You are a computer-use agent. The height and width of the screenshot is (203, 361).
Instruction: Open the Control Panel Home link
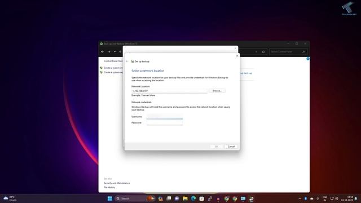pos(113,61)
